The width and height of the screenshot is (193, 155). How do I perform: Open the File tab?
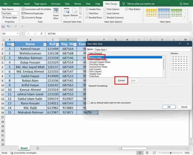6,4
